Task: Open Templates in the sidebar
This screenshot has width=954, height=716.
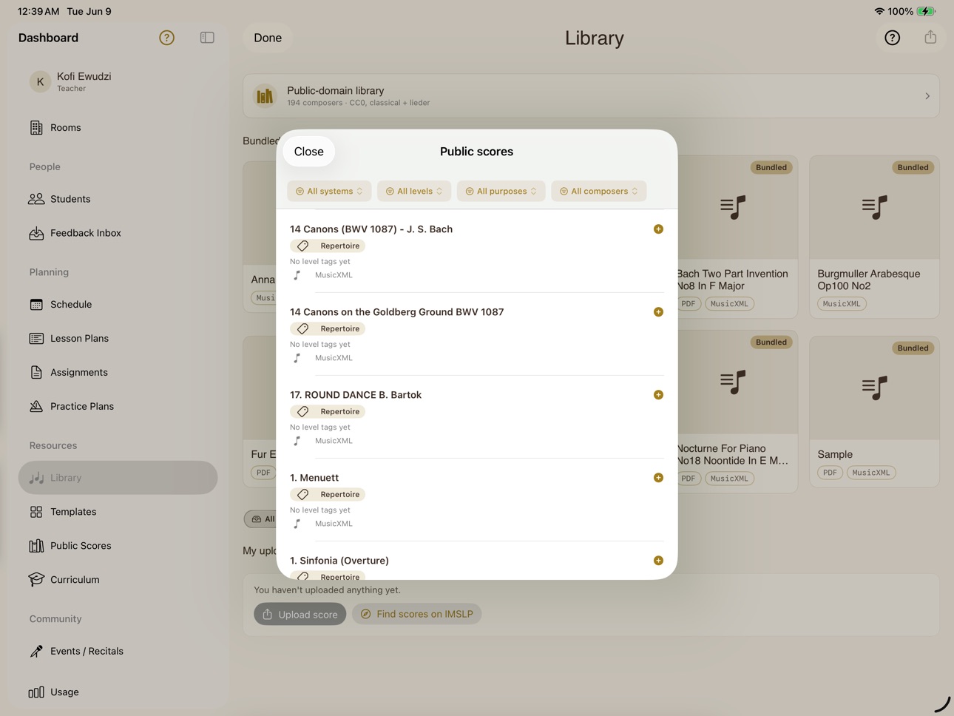Action: (x=118, y=512)
